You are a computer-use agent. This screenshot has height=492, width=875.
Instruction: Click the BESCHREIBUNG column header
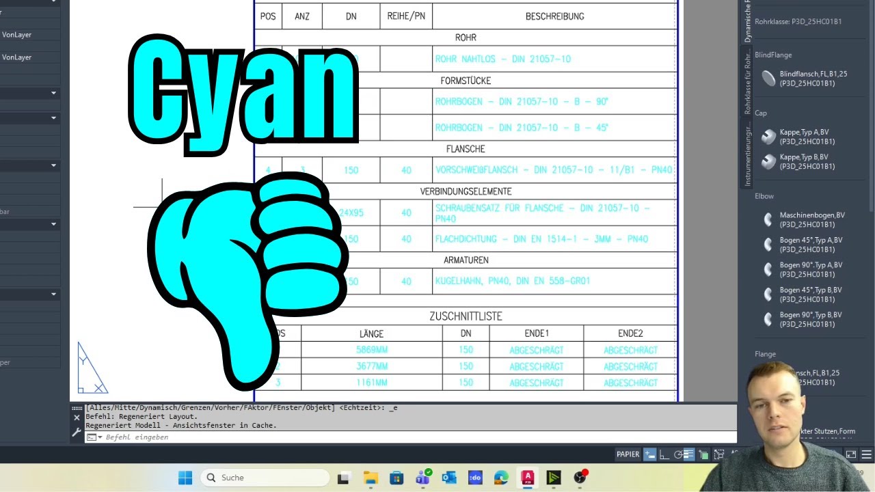(554, 16)
